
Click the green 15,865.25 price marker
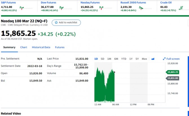pos(172,72)
